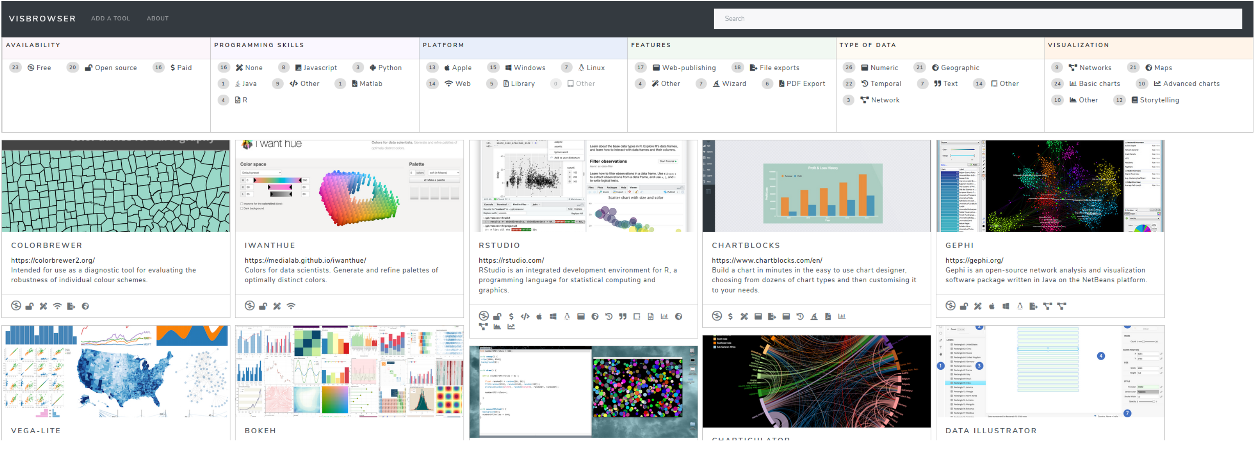Viewport: 1255px width, 450px height.
Task: Open the ADD A TOOL page
Action: point(110,18)
